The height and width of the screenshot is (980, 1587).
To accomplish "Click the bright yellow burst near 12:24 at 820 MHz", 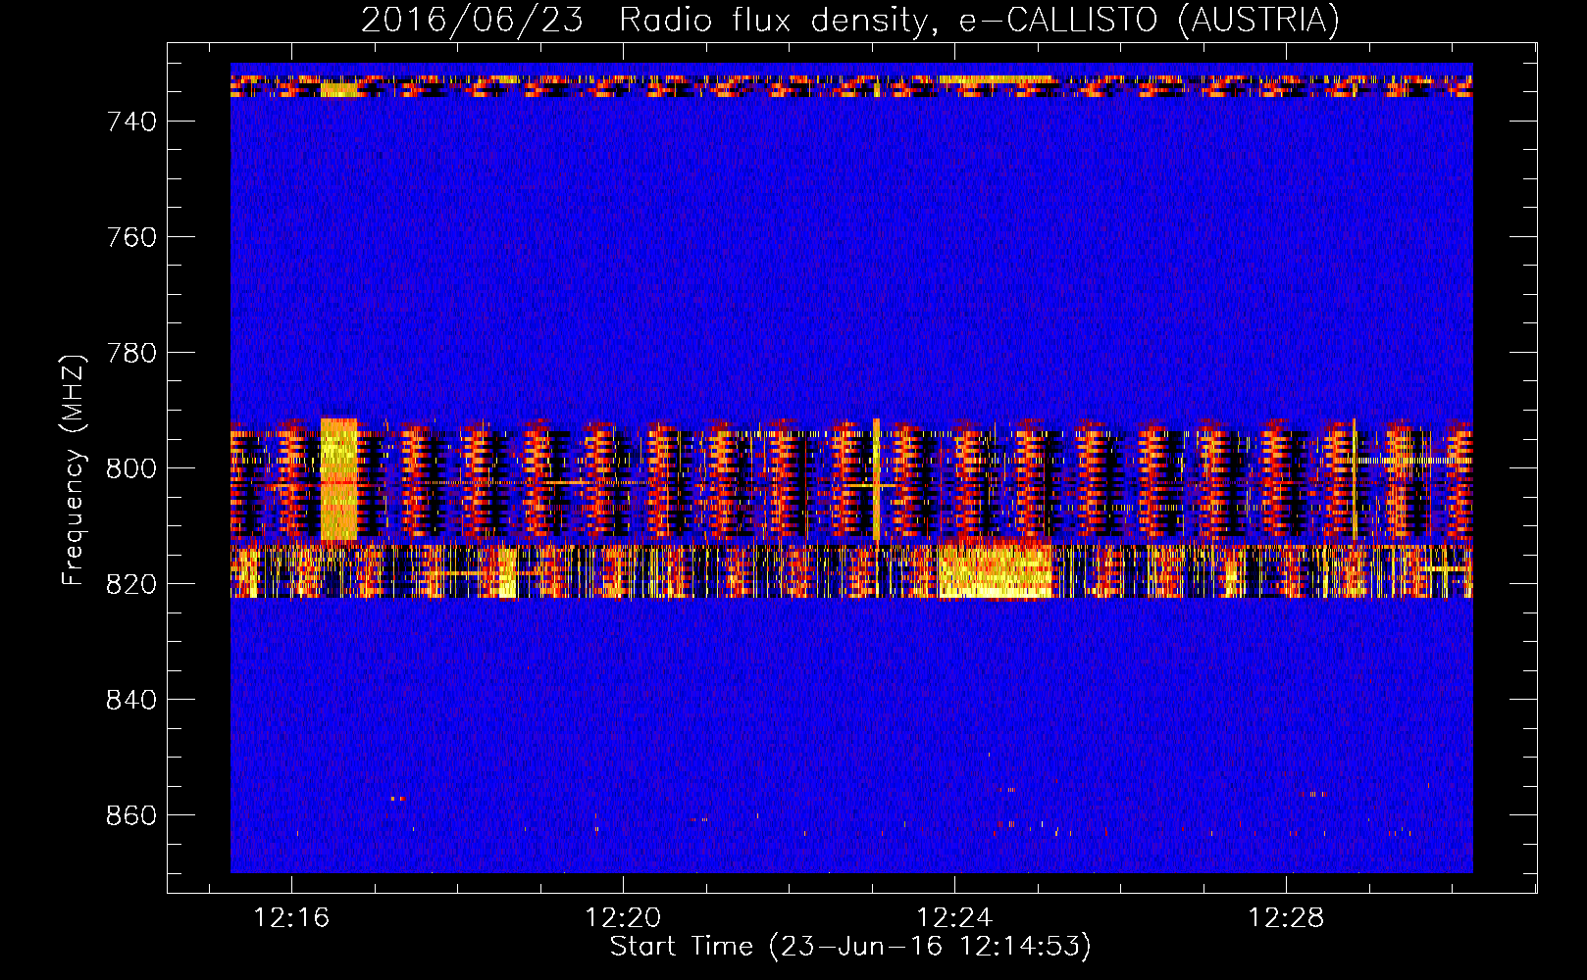I will point(995,571).
